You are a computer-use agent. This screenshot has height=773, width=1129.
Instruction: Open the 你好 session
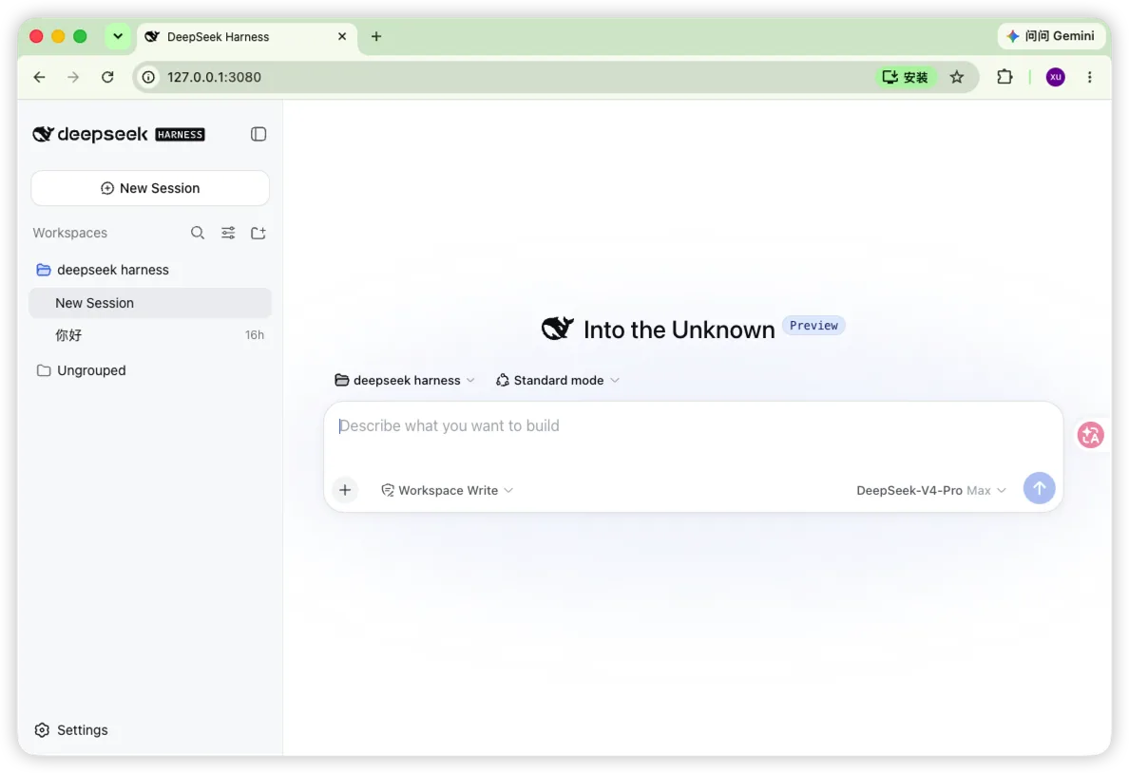[x=150, y=334]
